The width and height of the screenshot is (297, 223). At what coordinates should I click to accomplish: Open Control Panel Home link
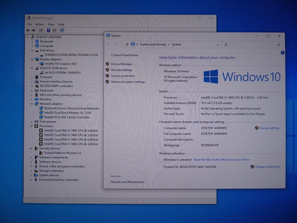click(x=124, y=55)
